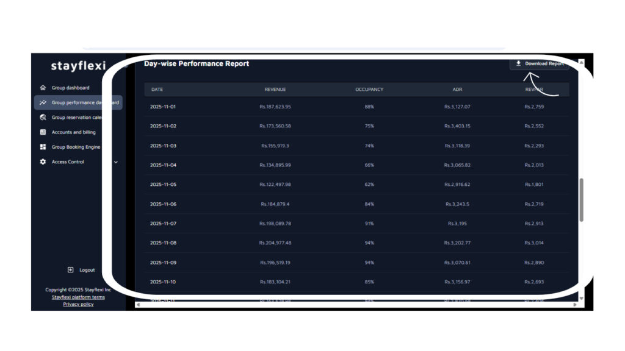Click the Access Control gear icon
This screenshot has height=351, width=625.
pyautogui.click(x=43, y=162)
